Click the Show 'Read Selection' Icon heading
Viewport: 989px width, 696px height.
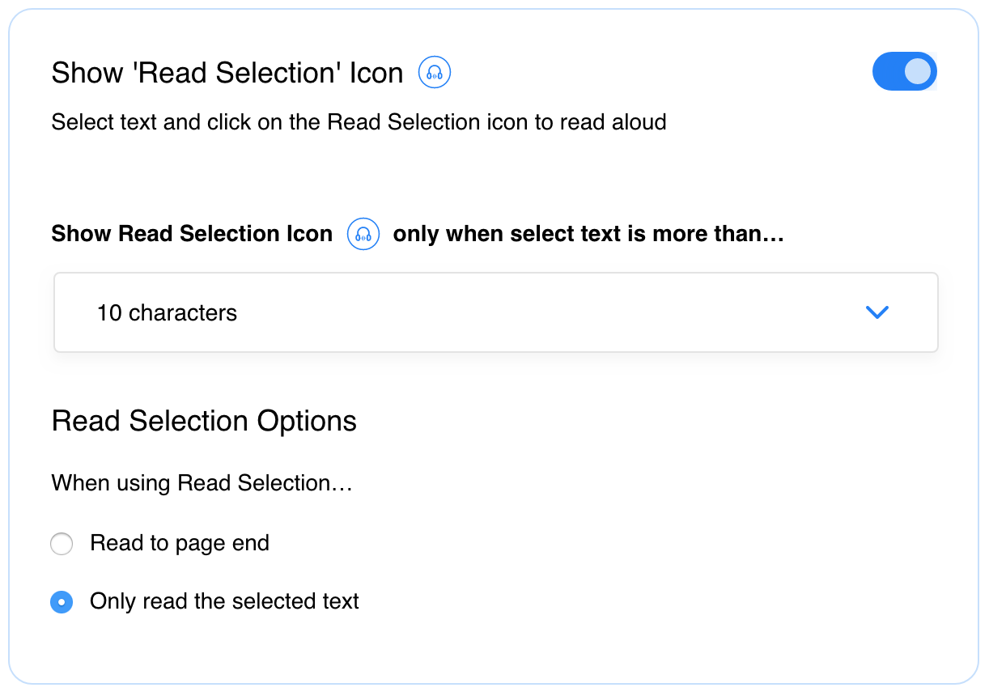point(227,73)
